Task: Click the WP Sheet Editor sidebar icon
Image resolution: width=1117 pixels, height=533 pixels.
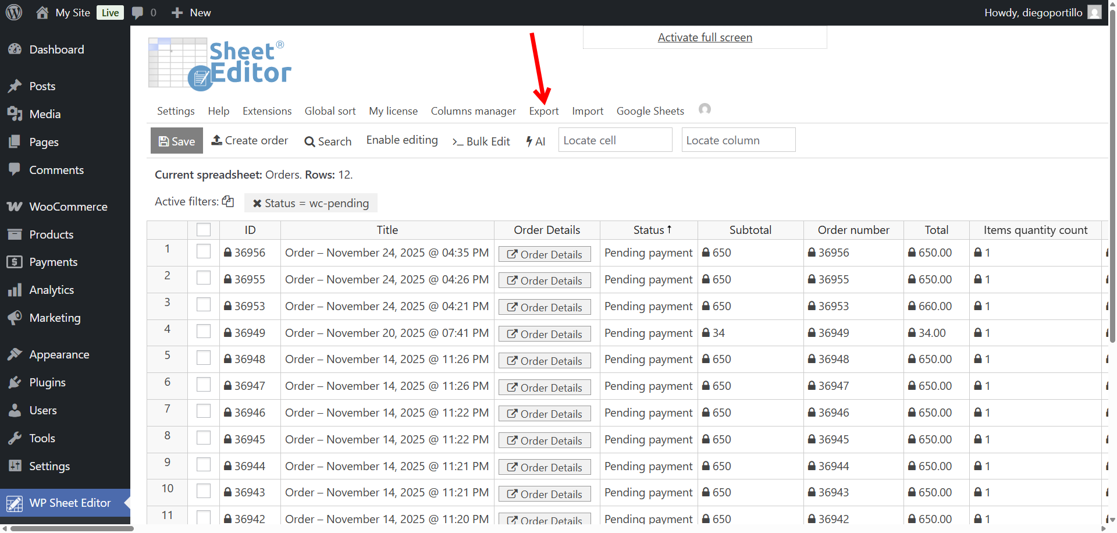Action: (15, 502)
